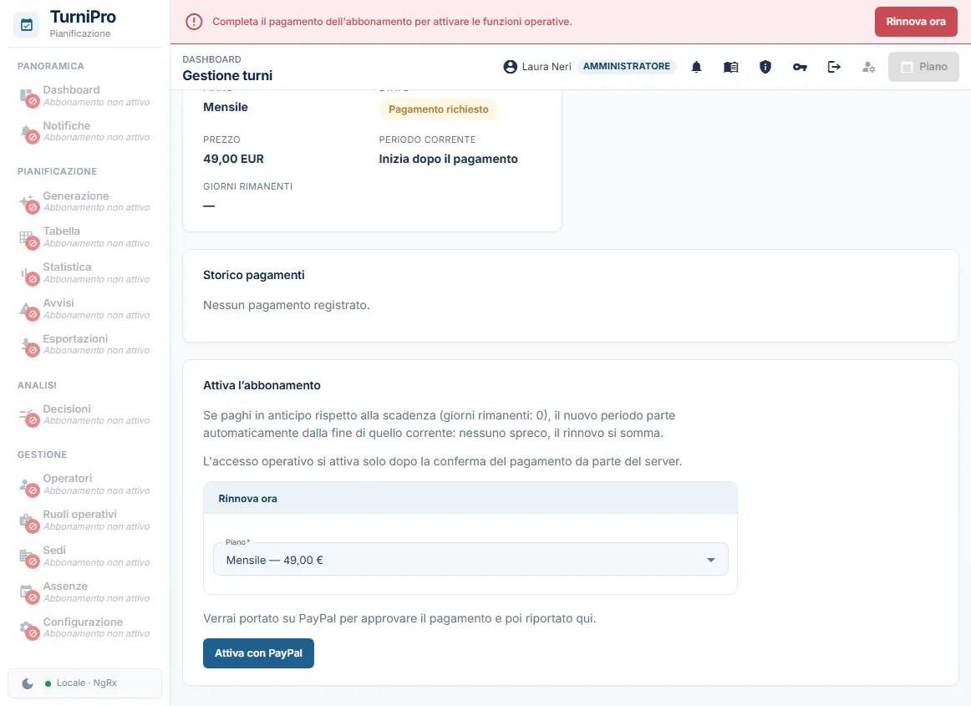Click 'Nessun pagamento registrato.' text
Screen dimensions: 971x706
[x=286, y=305]
